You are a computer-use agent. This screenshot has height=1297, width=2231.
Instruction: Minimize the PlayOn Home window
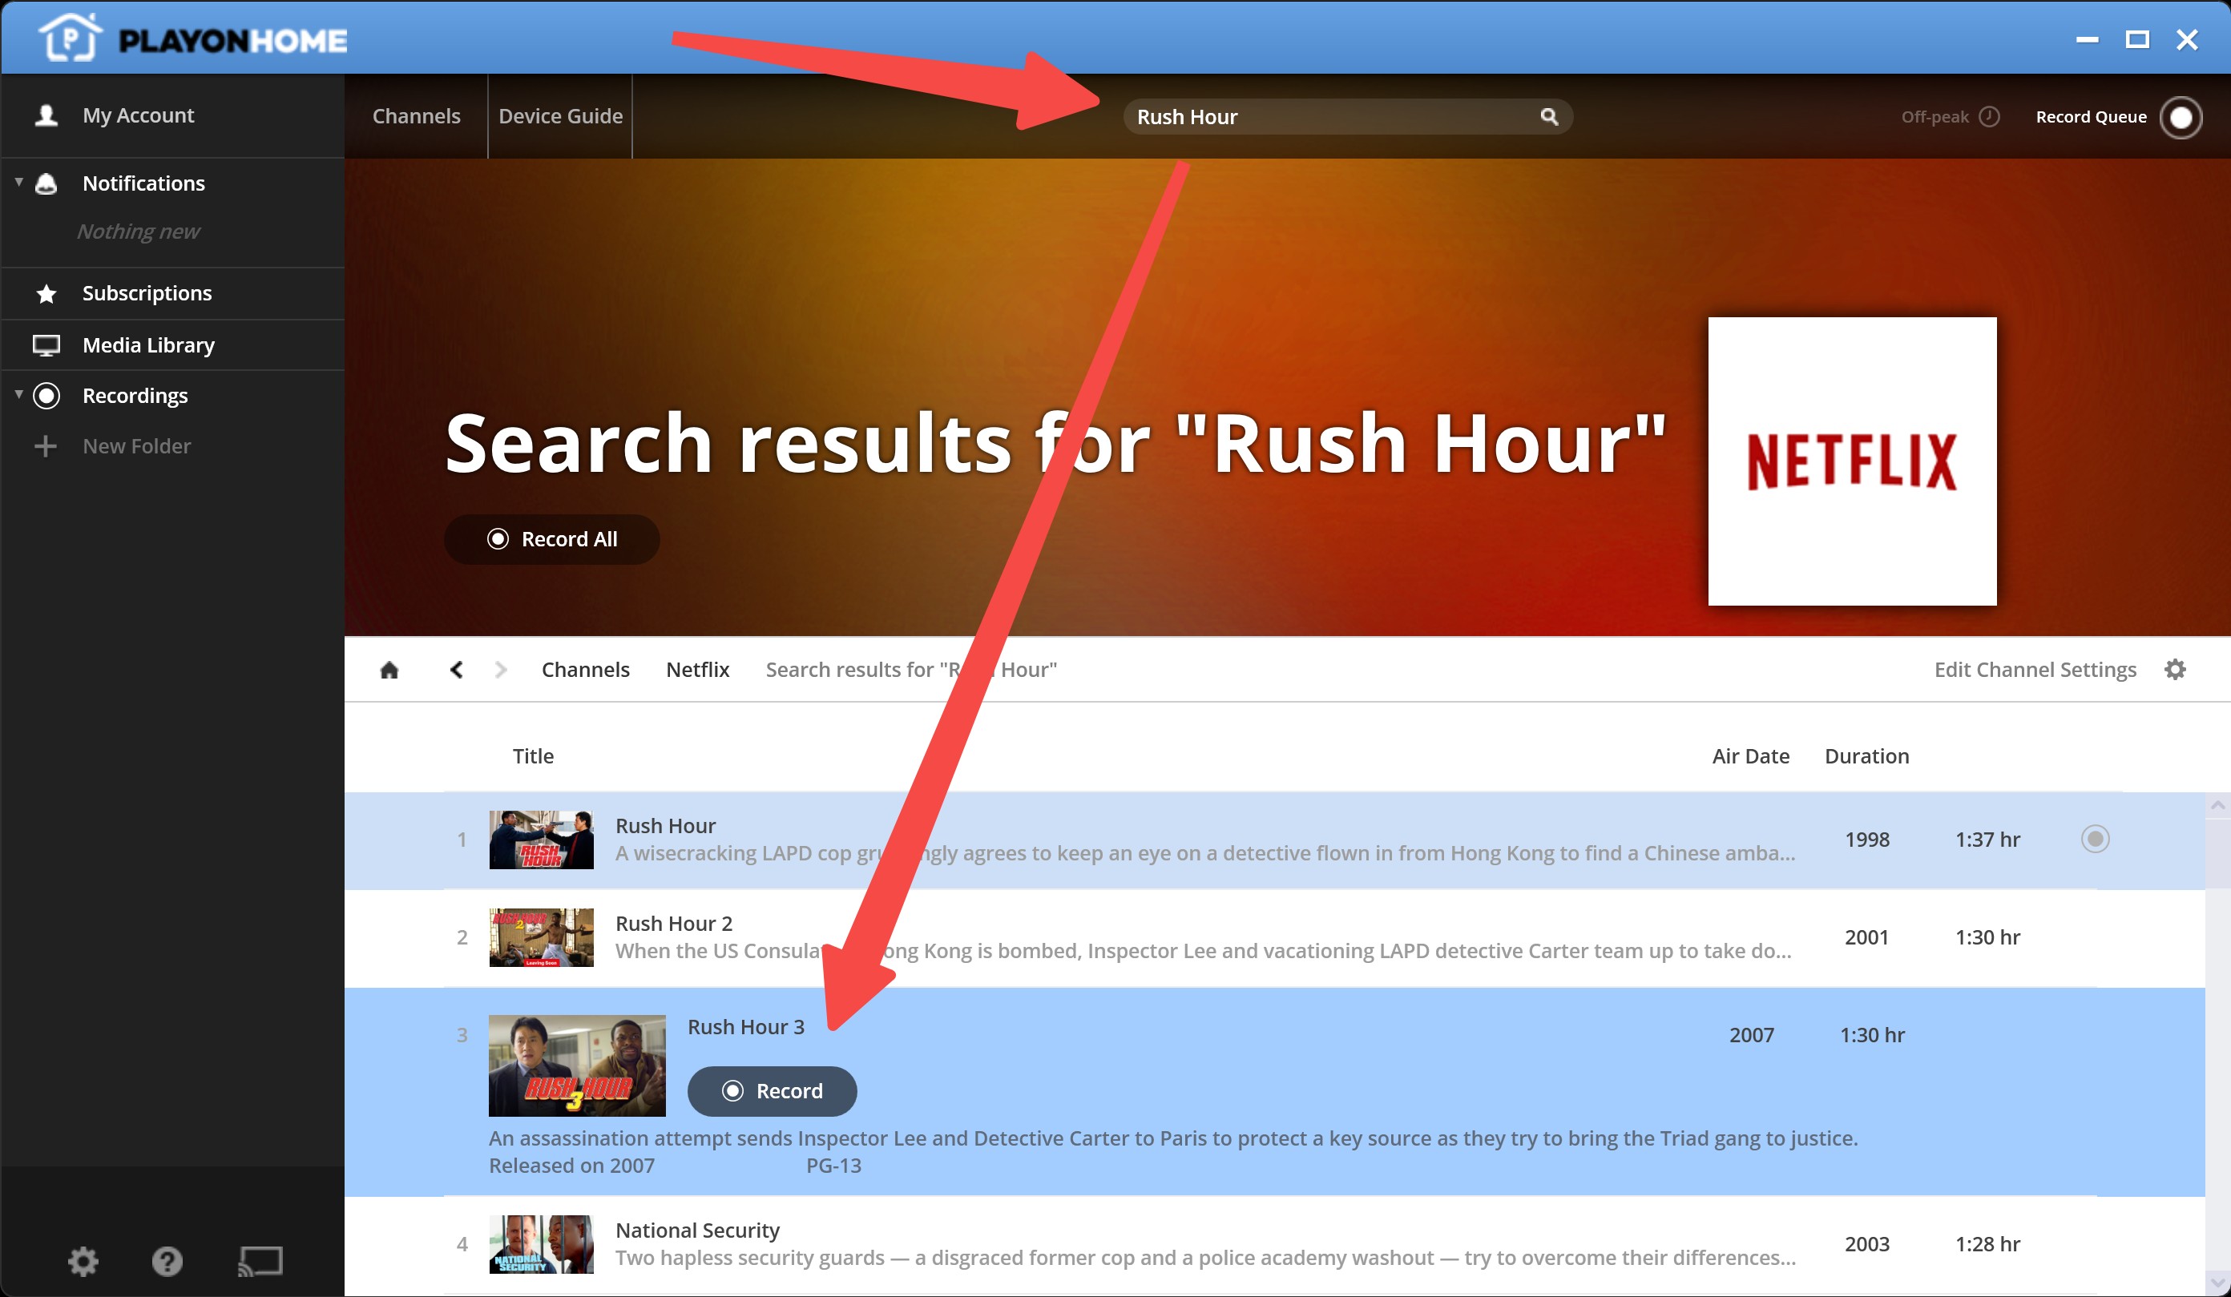point(2087,40)
